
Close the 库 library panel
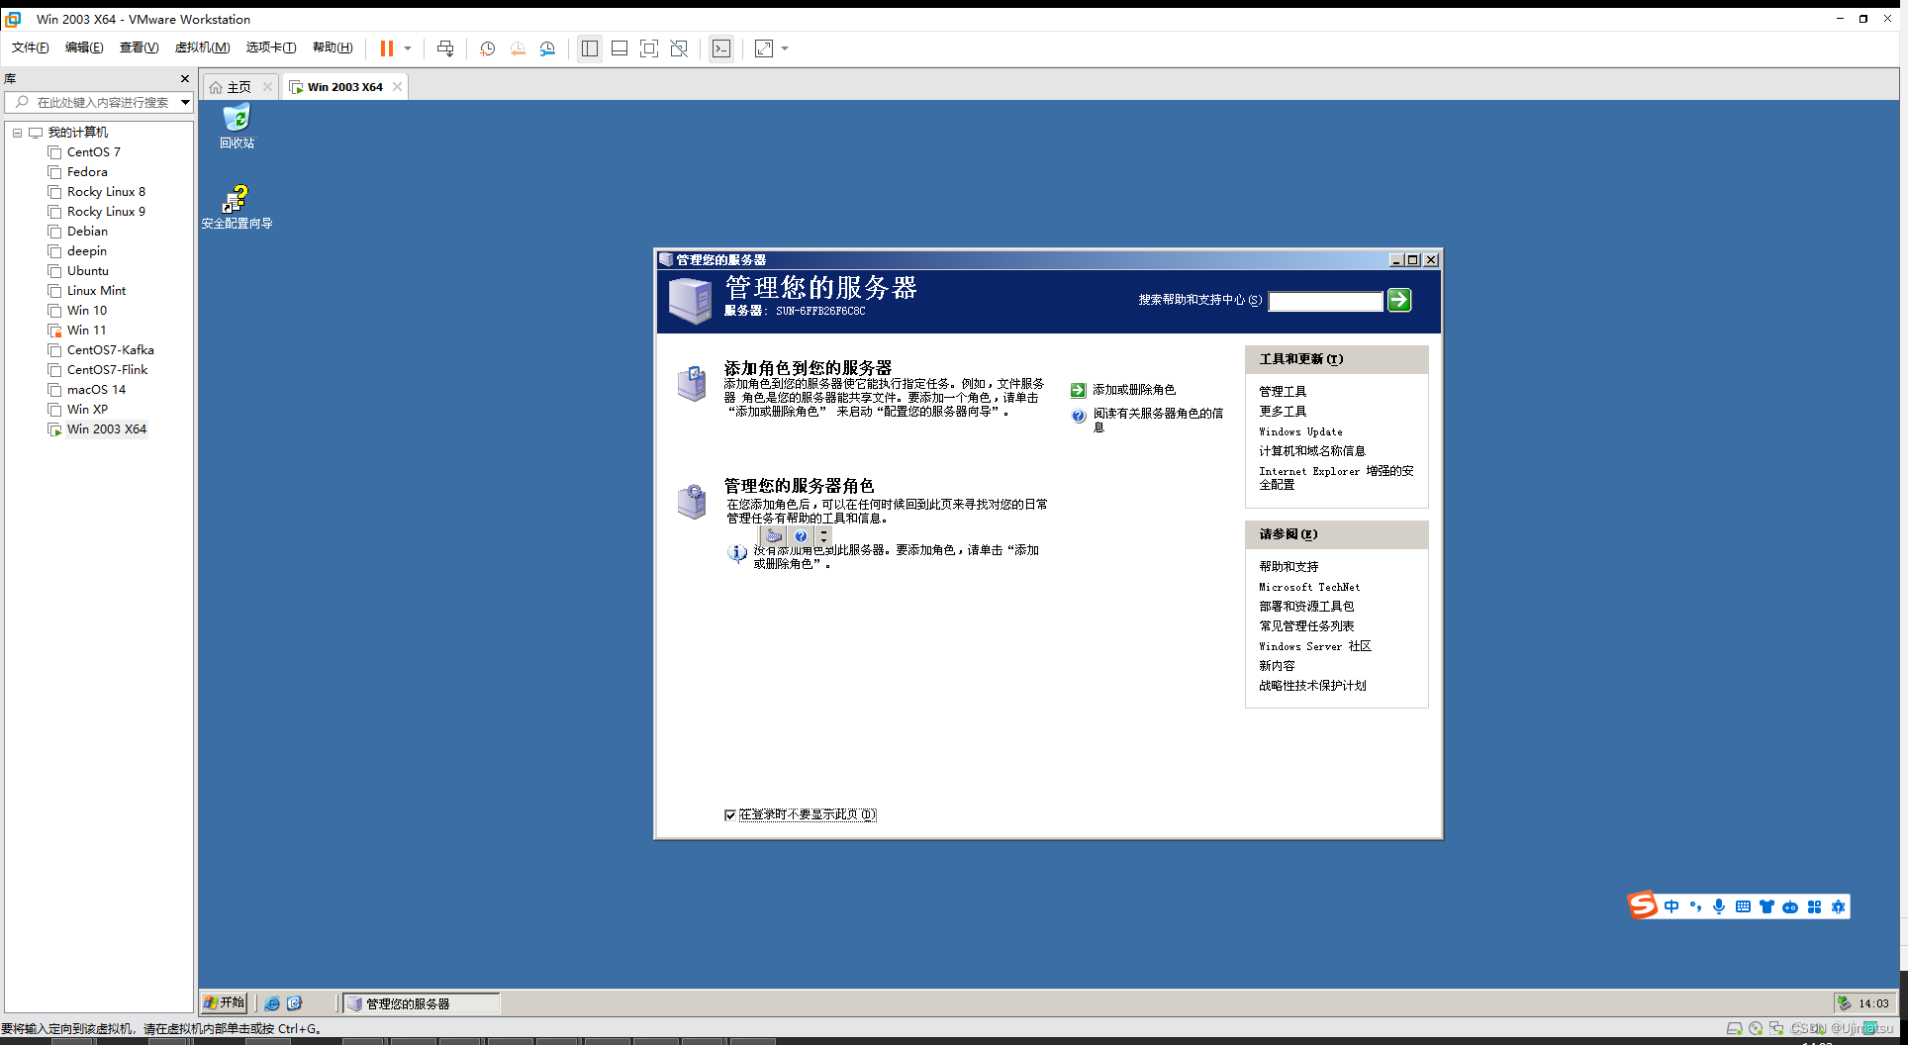point(184,78)
